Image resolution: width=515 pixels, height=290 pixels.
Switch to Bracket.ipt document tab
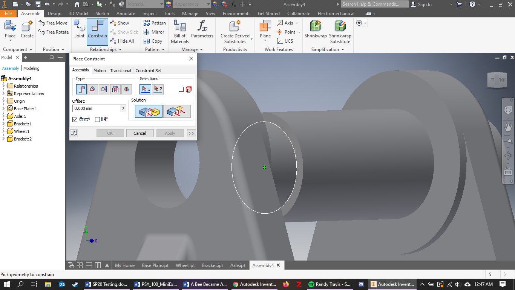coord(213,265)
